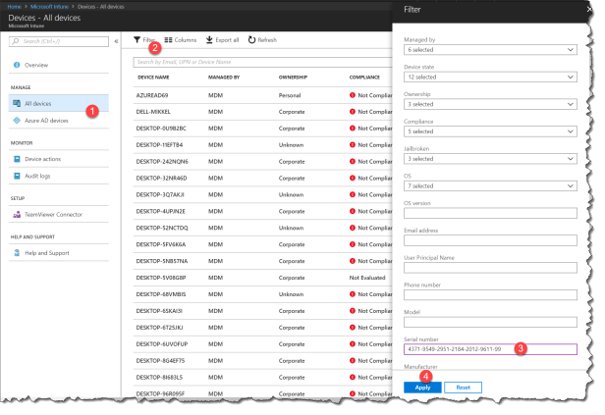
Task: Click the TeamViewer Connector icon
Action: [17, 214]
